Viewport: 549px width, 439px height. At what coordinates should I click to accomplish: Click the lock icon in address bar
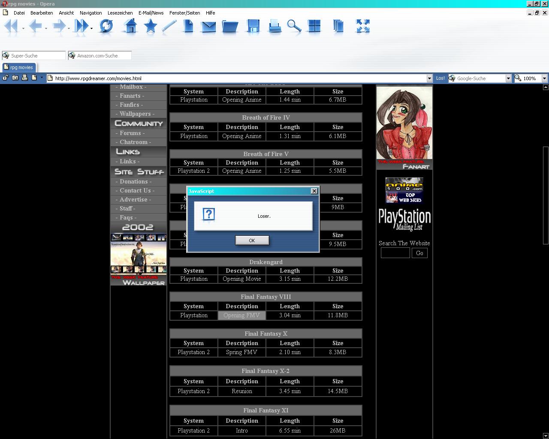[6, 78]
